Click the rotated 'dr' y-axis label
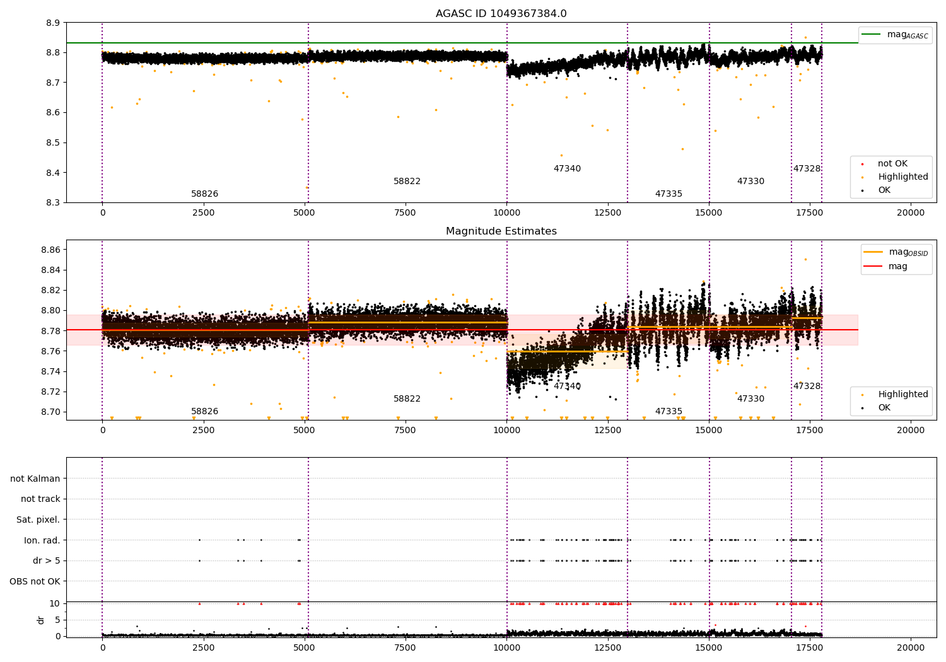 click(40, 620)
